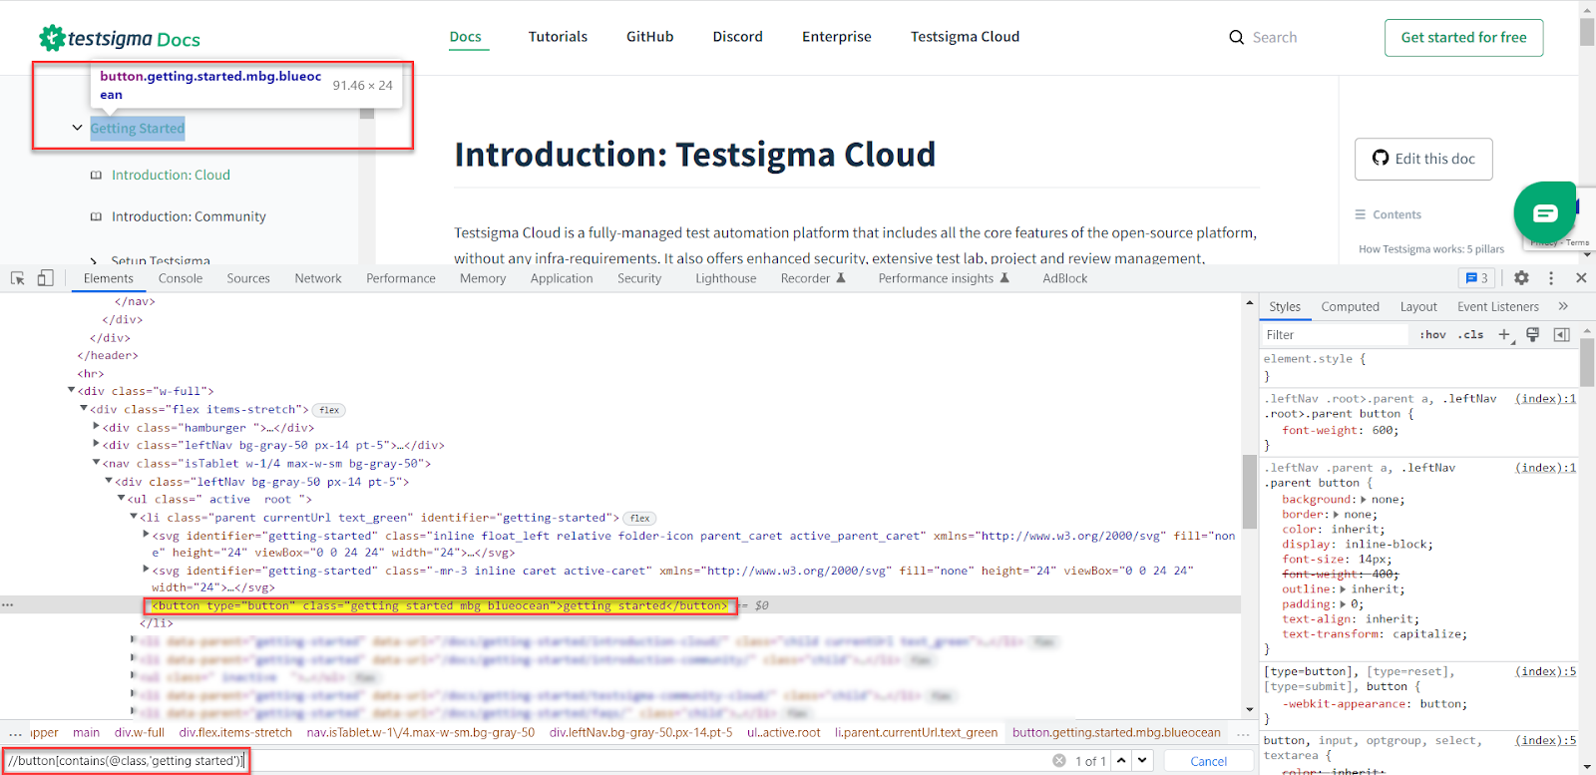Select the highlighted getting started button element
The width and height of the screenshot is (1596, 775).
point(440,605)
